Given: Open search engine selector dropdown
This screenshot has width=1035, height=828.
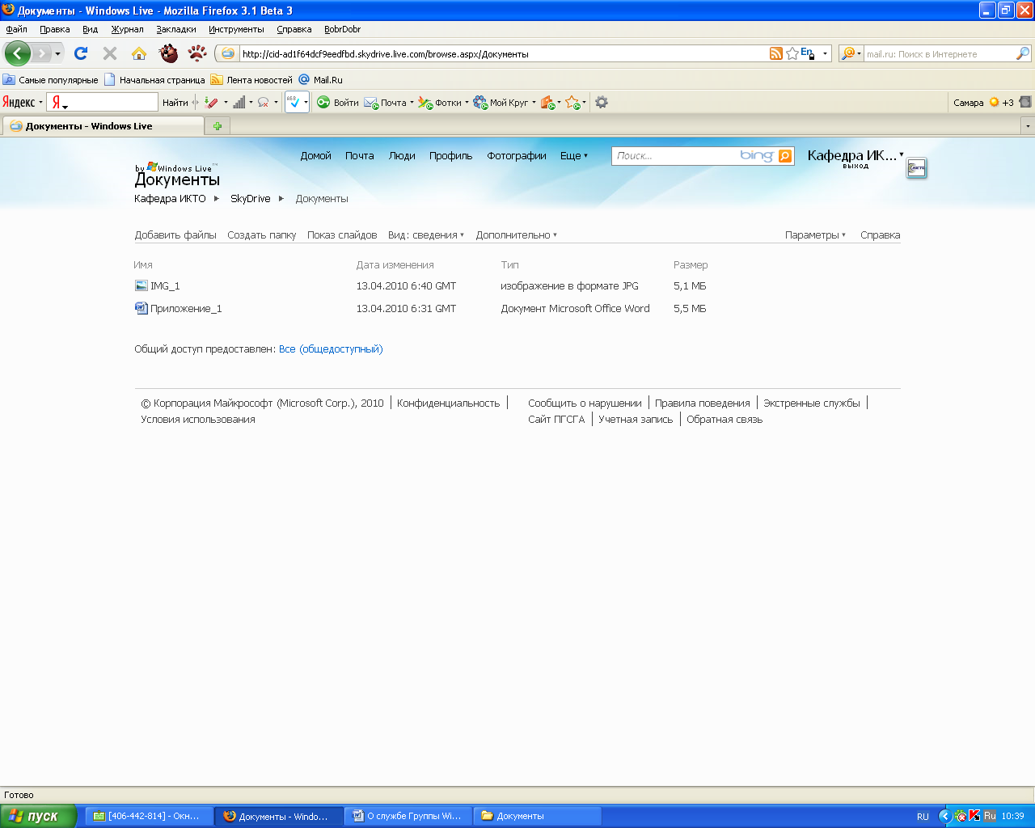Looking at the screenshot, I should point(851,53).
